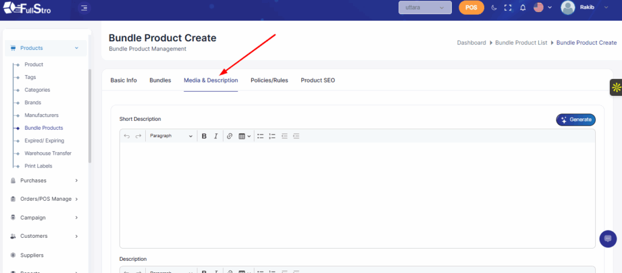
Task: Insert link in Short Description editor
Action: [230, 136]
